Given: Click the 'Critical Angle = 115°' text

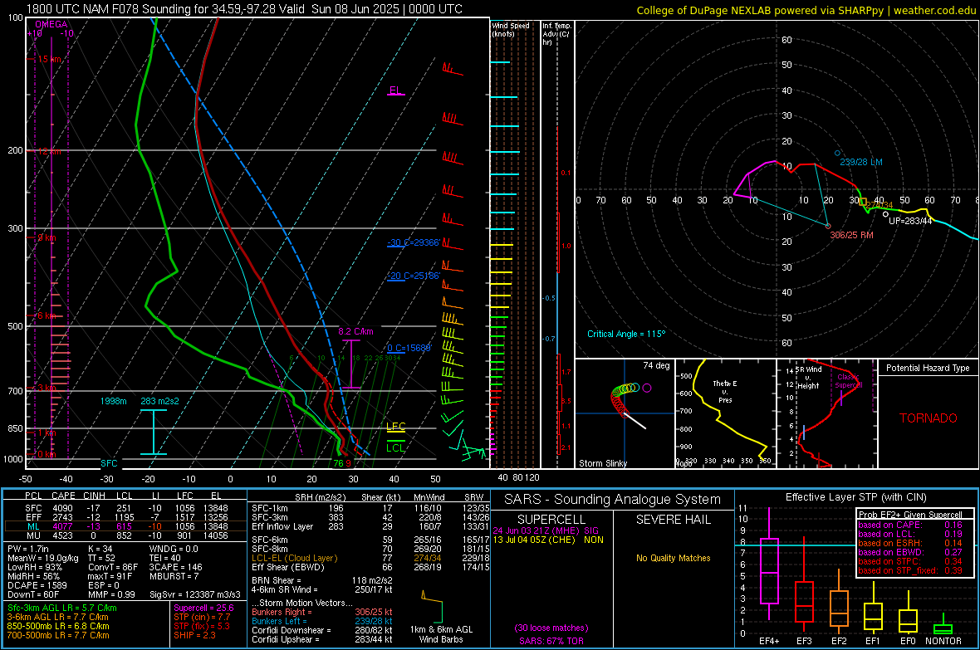Looking at the screenshot, I should point(626,334).
